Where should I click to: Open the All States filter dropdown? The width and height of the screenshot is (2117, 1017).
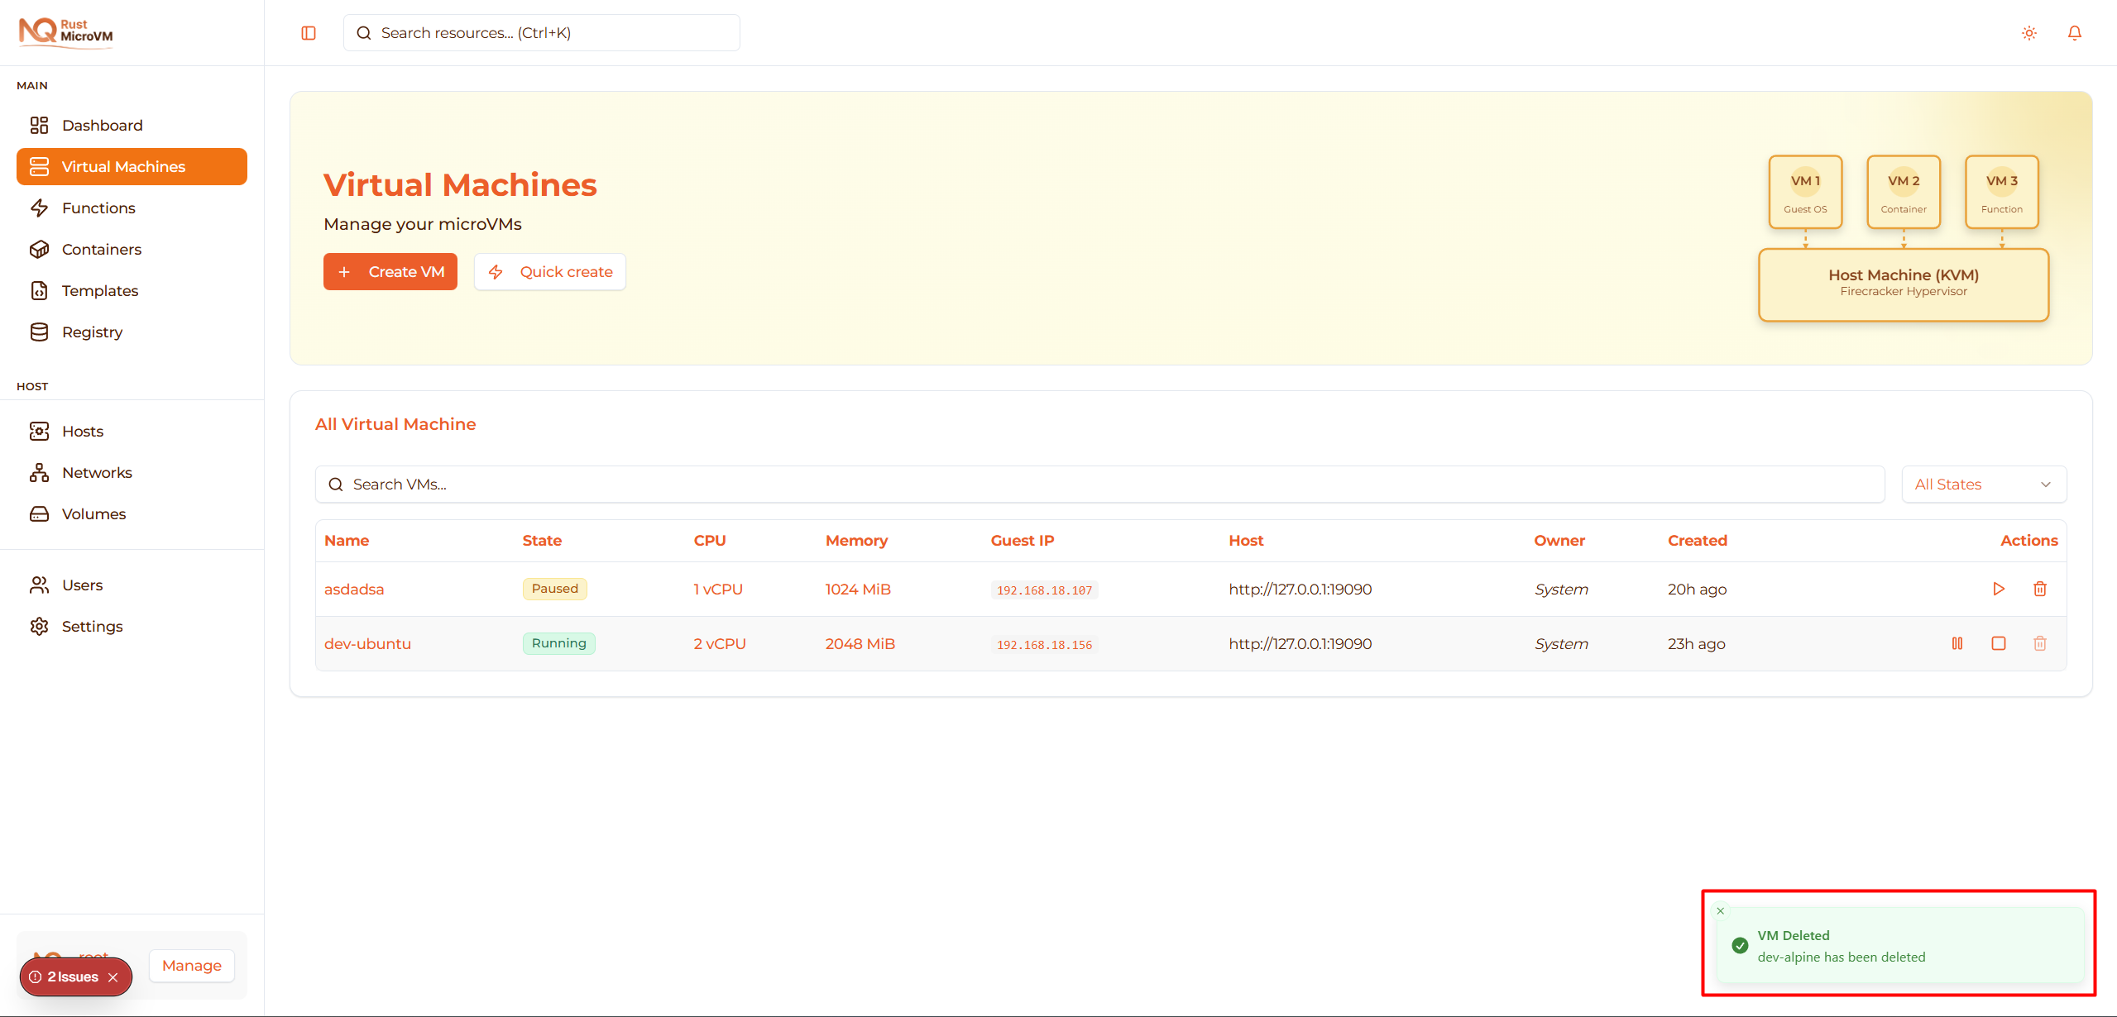[x=1983, y=484]
